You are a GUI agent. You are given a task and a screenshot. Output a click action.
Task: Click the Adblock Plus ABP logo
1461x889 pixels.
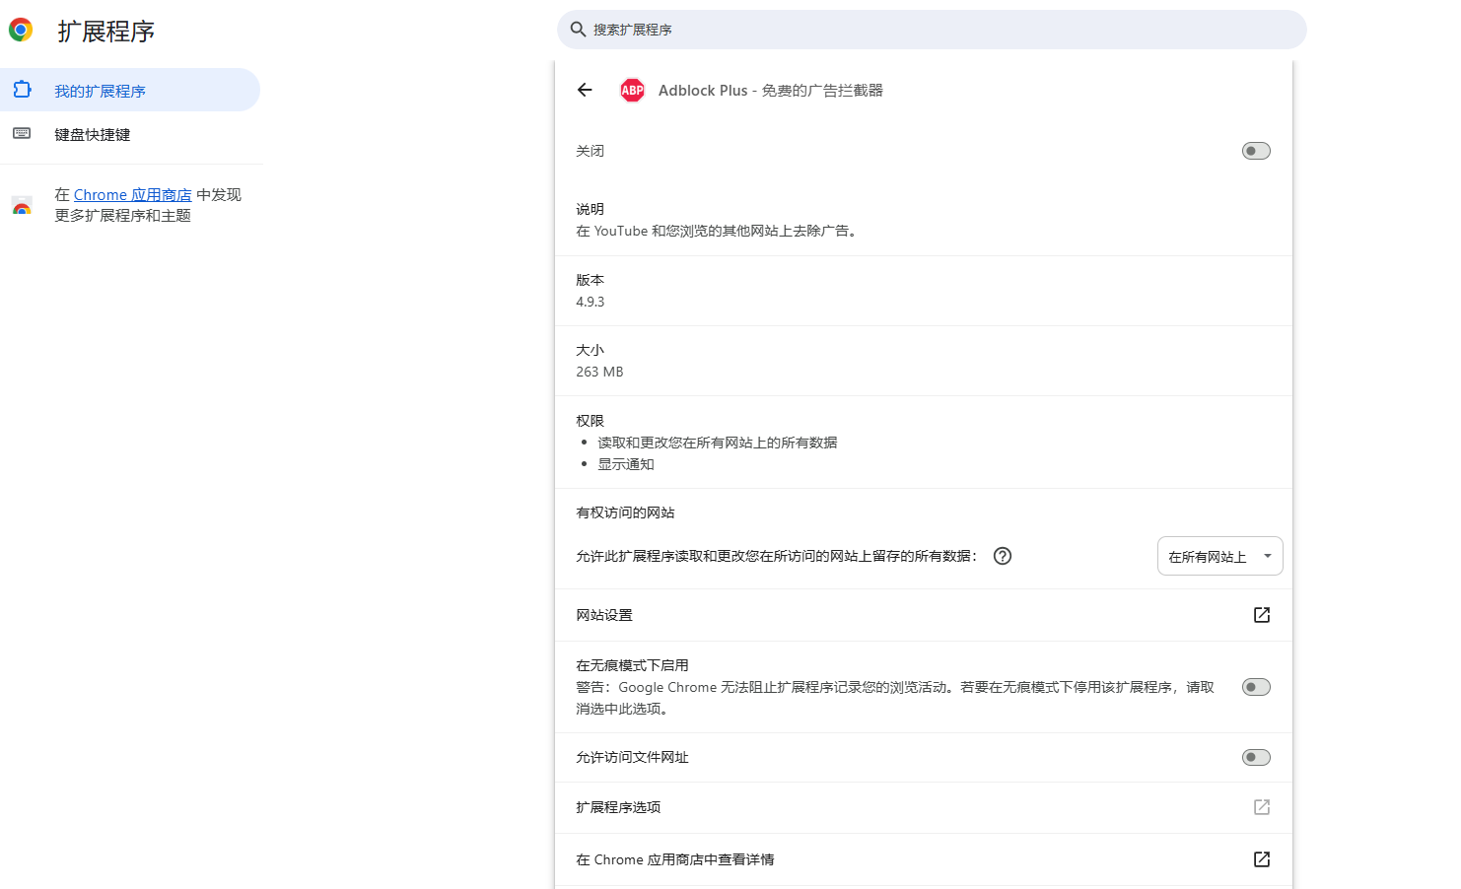[x=632, y=90]
